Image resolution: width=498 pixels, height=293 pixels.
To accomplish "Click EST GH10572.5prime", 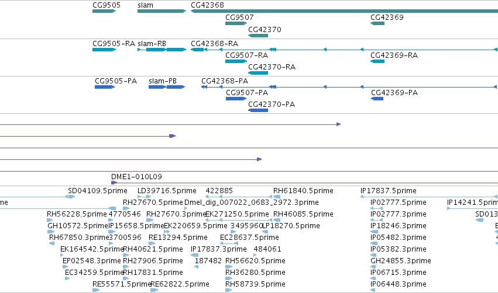I will pyautogui.click(x=78, y=226).
